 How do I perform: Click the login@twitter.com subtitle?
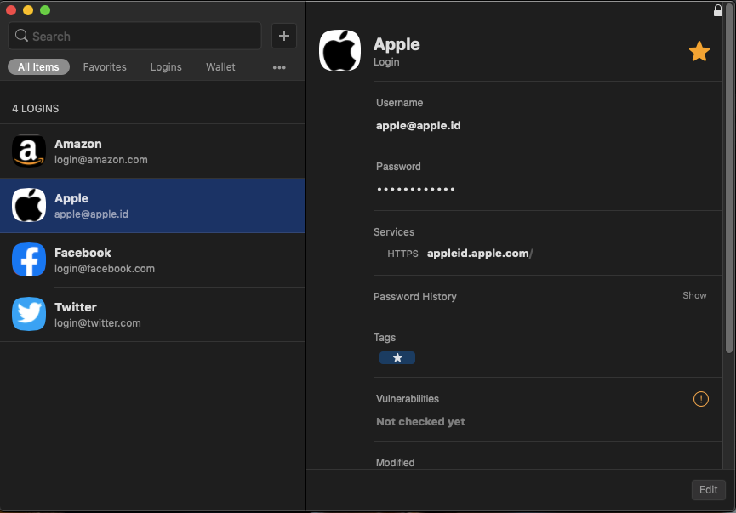(98, 323)
